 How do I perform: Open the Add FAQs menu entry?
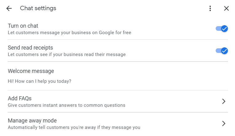click(20, 98)
